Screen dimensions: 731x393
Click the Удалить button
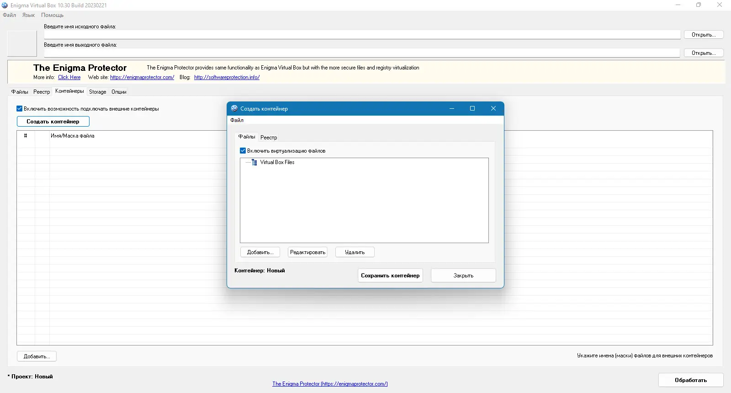pyautogui.click(x=355, y=252)
